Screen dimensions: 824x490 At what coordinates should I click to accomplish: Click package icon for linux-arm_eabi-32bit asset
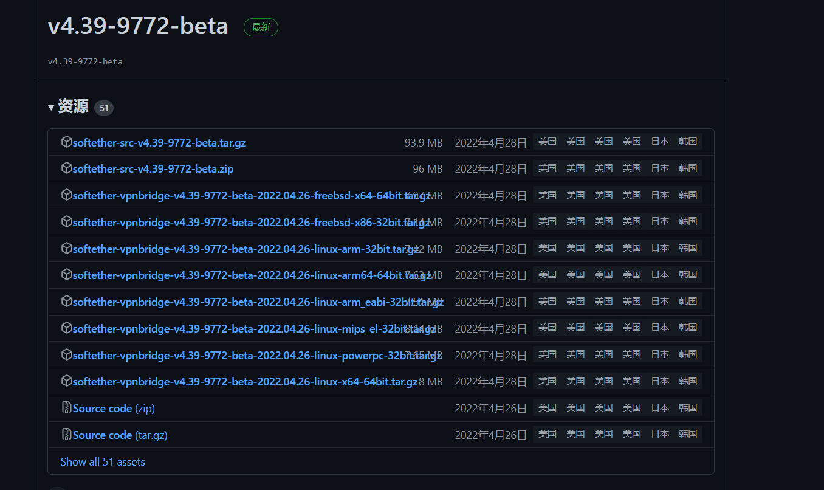[66, 302]
